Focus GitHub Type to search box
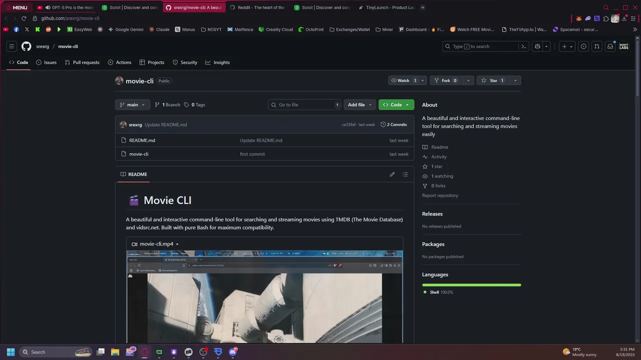This screenshot has height=360, width=641. [x=485, y=46]
